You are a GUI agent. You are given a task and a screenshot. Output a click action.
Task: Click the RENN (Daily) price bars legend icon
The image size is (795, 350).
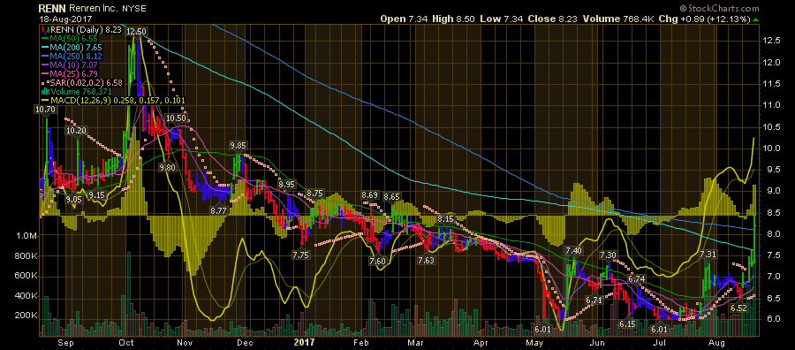pos(46,30)
